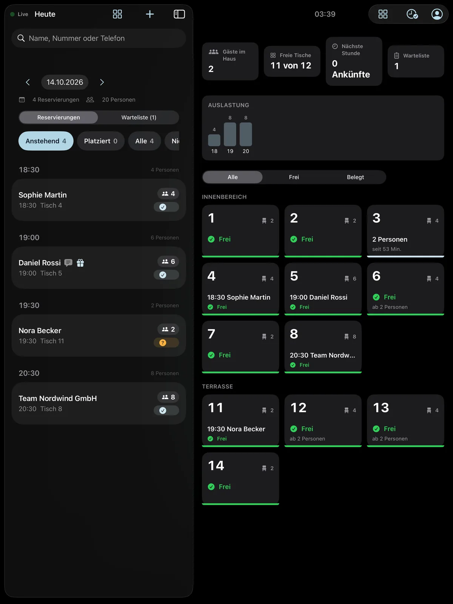Click the green Live indicator dot
The image size is (453, 604).
(12, 14)
